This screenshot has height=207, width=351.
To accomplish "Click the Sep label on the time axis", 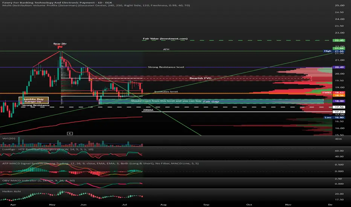I will (x=206, y=204).
